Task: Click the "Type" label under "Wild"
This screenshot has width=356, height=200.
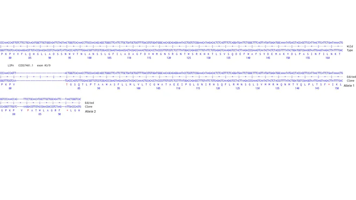Action: pyautogui.click(x=350, y=50)
